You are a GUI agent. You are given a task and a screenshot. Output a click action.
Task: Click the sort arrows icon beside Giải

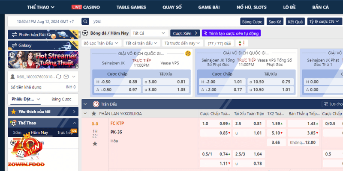[x=241, y=43]
